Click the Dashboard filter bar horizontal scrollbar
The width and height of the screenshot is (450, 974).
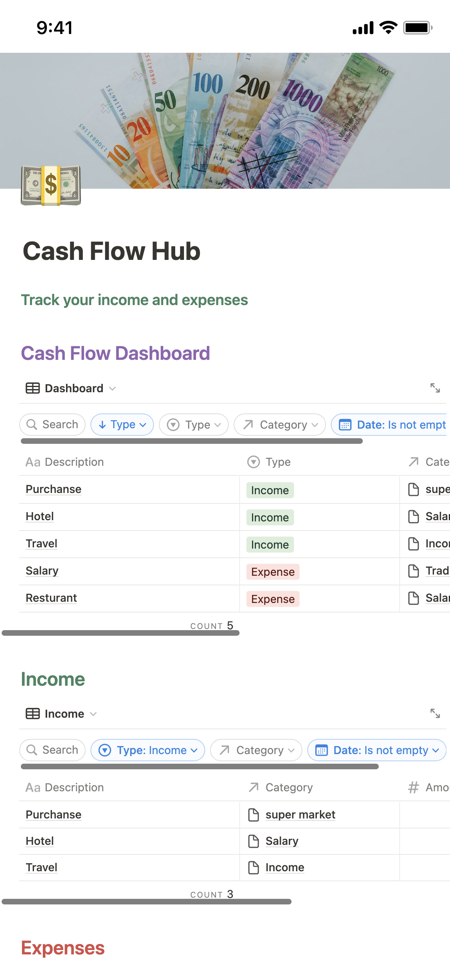click(x=192, y=441)
